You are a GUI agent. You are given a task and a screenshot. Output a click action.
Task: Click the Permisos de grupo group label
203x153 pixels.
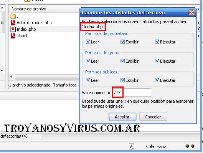point(102,53)
